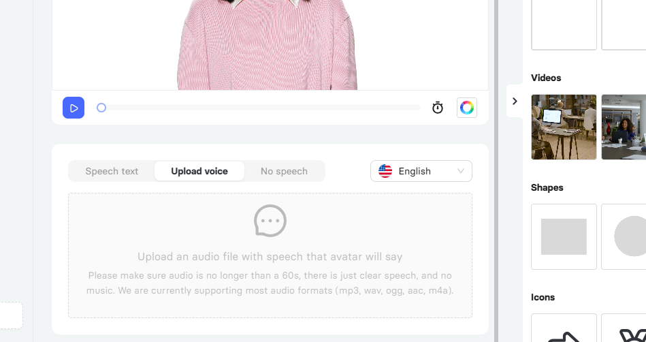The width and height of the screenshot is (646, 342).
Task: Select the office computer video thumbnail
Action: [564, 127]
